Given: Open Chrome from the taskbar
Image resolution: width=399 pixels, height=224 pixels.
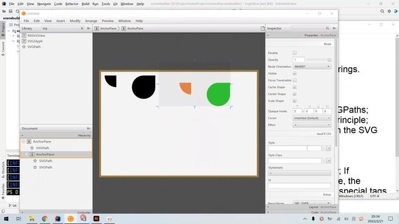Looking at the screenshot, I should point(45,218).
